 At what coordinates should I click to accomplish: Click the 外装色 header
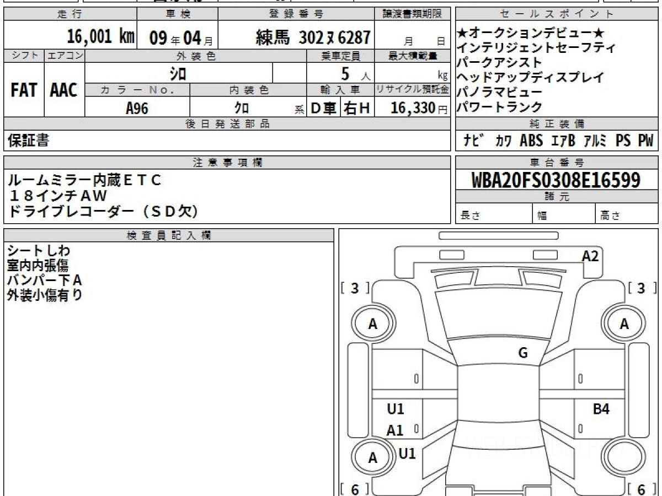coord(195,56)
